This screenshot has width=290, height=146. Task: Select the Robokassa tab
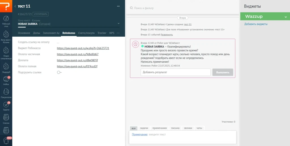[69, 33]
